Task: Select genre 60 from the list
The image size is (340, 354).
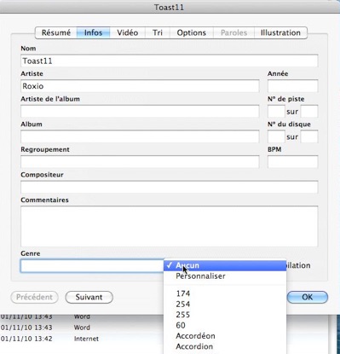Action: pyautogui.click(x=225, y=325)
